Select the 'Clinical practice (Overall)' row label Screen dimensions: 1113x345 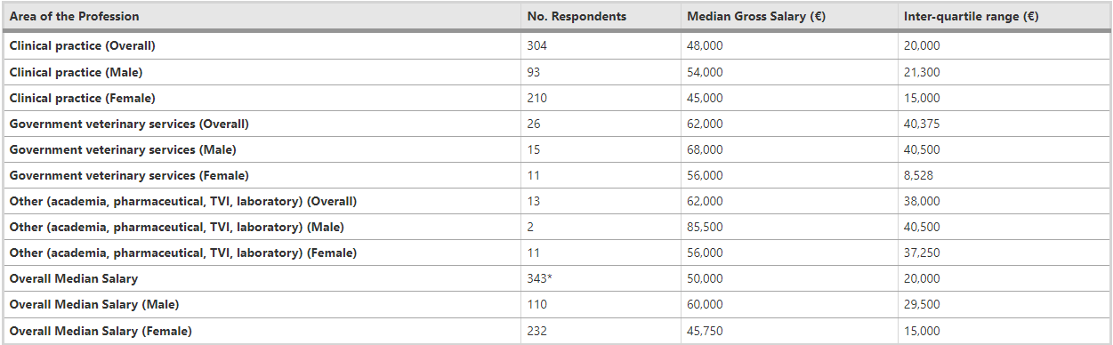point(87,45)
